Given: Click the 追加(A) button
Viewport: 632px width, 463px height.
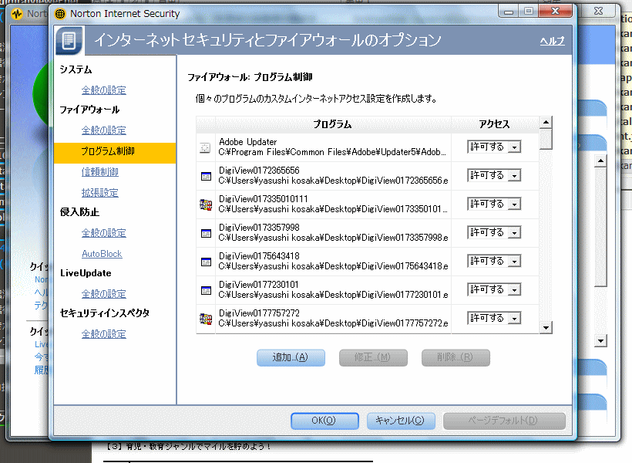Looking at the screenshot, I should point(291,357).
